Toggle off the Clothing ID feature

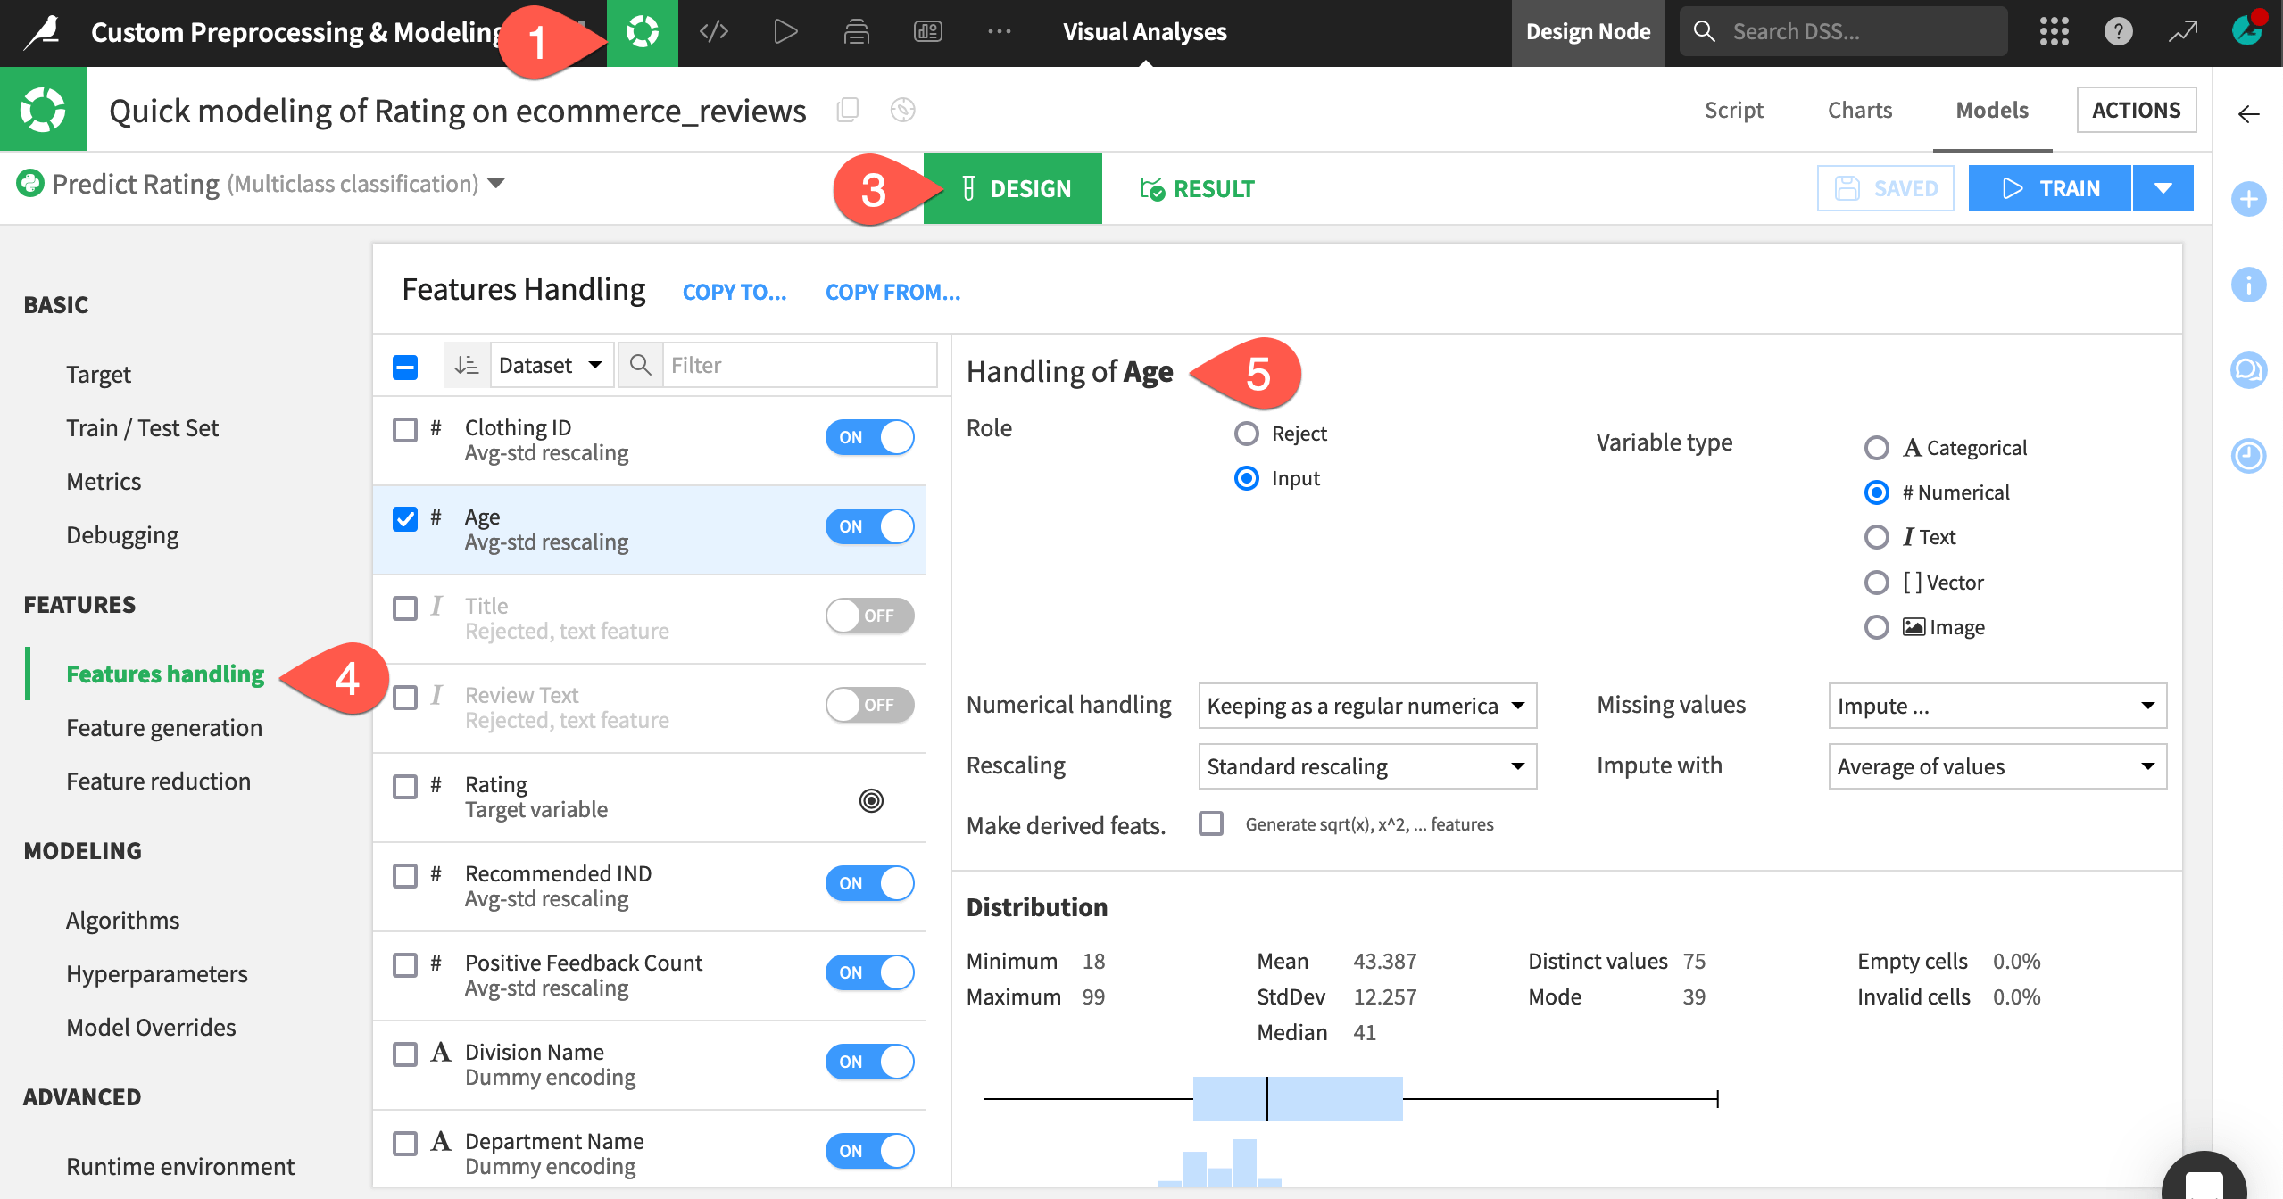point(870,437)
